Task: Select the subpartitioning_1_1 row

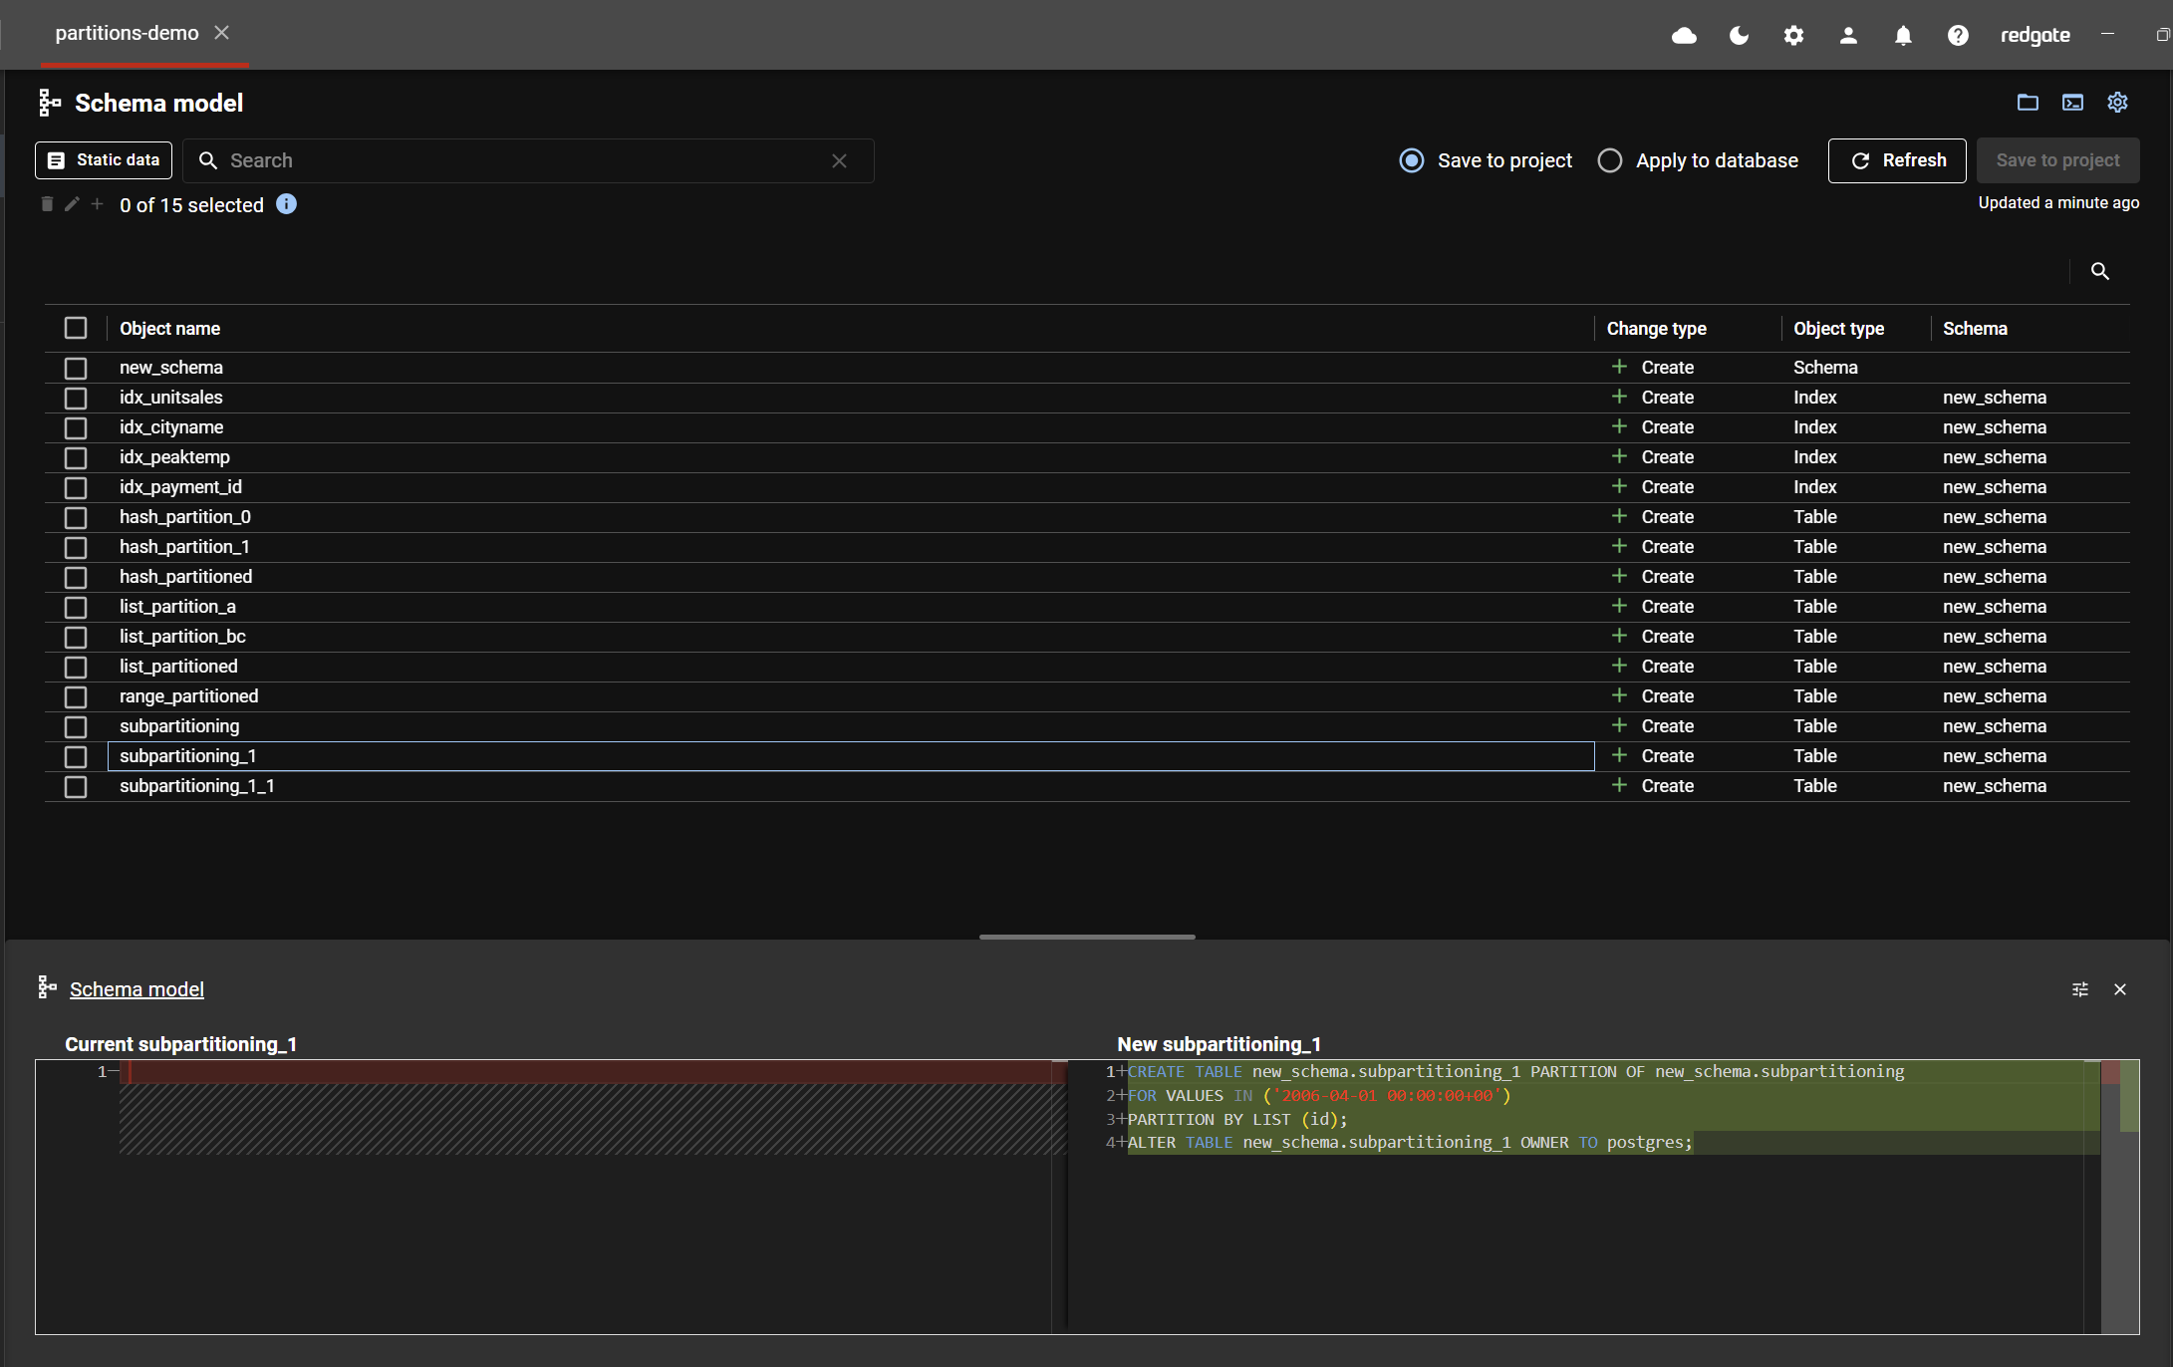Action: pos(1087,786)
